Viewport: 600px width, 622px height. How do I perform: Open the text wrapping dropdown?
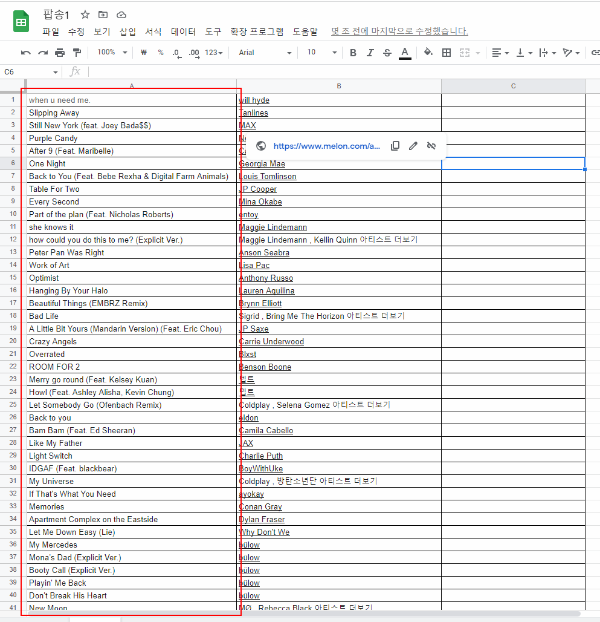tap(547, 53)
